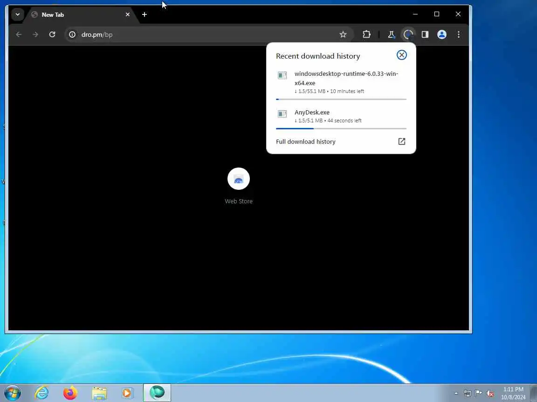Open the profile avatar menu
This screenshot has height=402, width=537.
tap(442, 34)
